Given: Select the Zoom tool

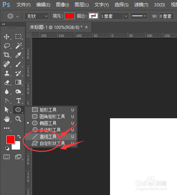Looking at the screenshot, I should pyautogui.click(x=18, y=119).
